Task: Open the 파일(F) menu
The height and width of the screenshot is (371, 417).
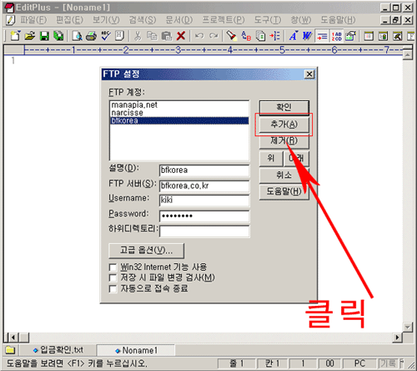Action: click(x=33, y=20)
